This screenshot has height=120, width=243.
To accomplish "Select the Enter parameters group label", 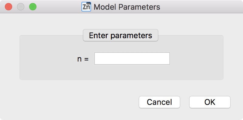I will click(x=121, y=35).
